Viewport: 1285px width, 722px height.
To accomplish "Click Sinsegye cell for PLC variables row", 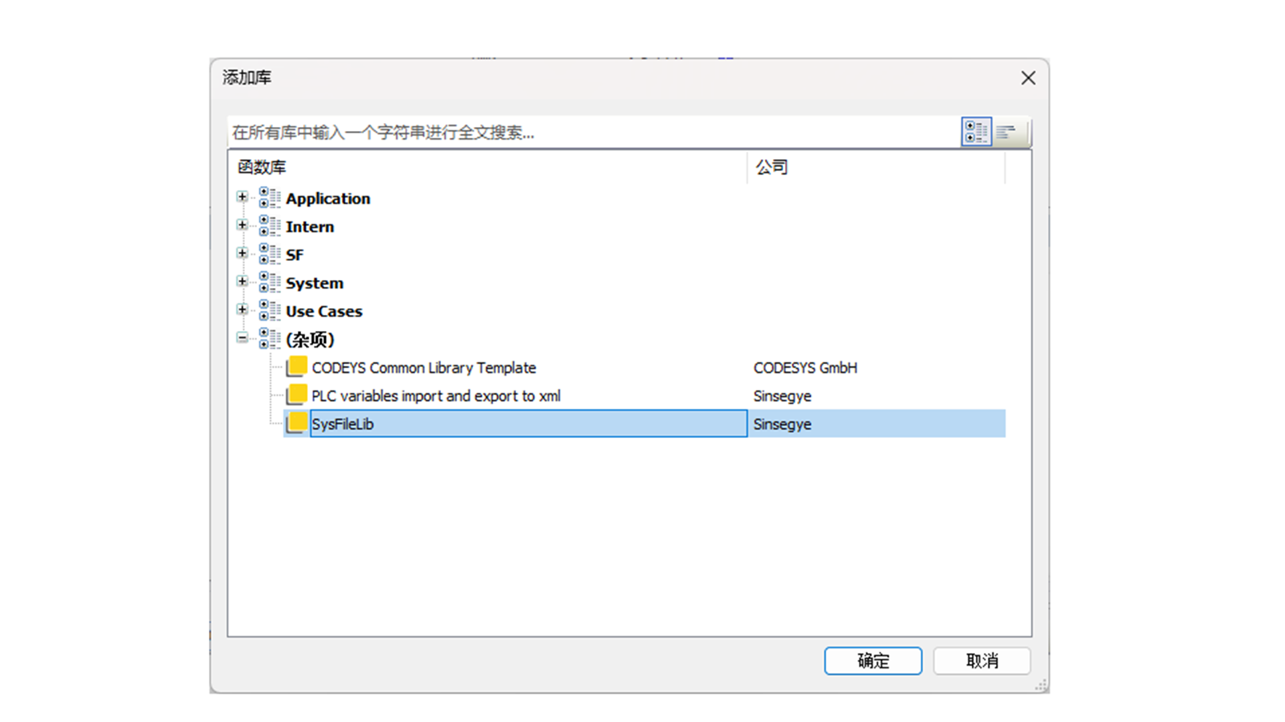I will (782, 396).
